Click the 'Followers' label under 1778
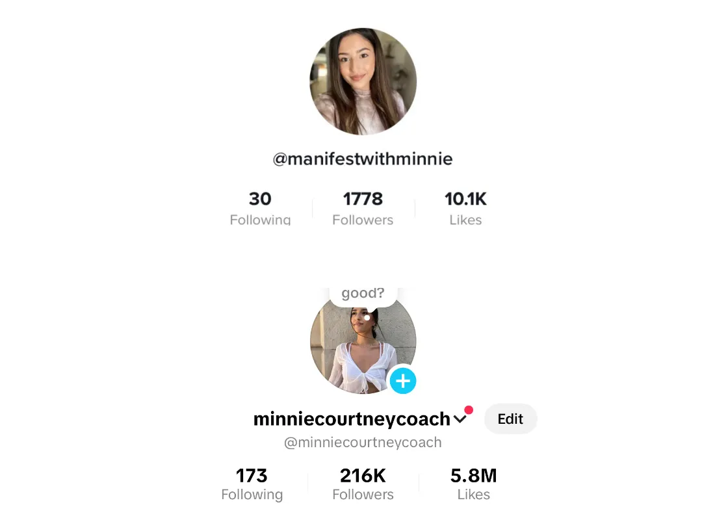This screenshot has height=520, width=702. point(363,220)
